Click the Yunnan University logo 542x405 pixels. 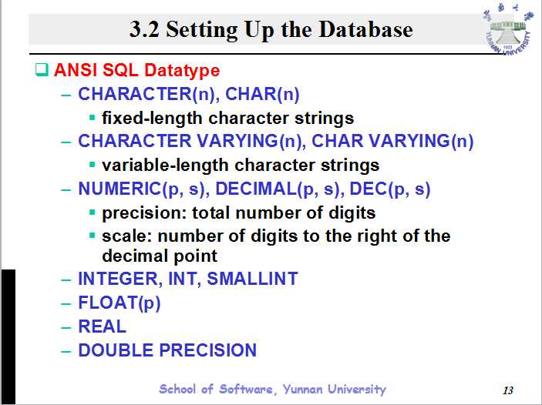point(507,32)
